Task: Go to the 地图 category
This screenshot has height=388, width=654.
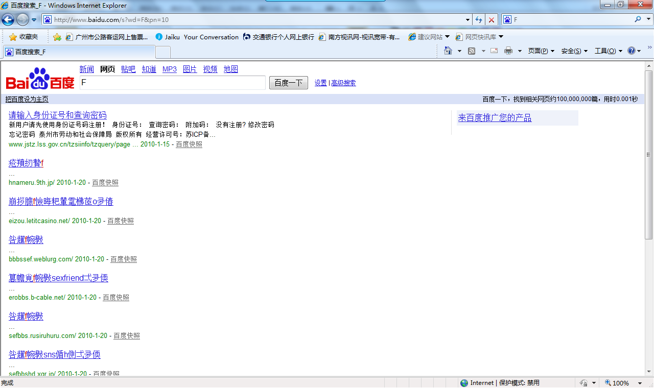Action: point(231,69)
